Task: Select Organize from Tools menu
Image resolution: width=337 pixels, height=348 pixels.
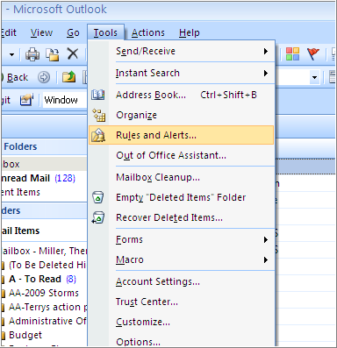Action: [x=181, y=115]
